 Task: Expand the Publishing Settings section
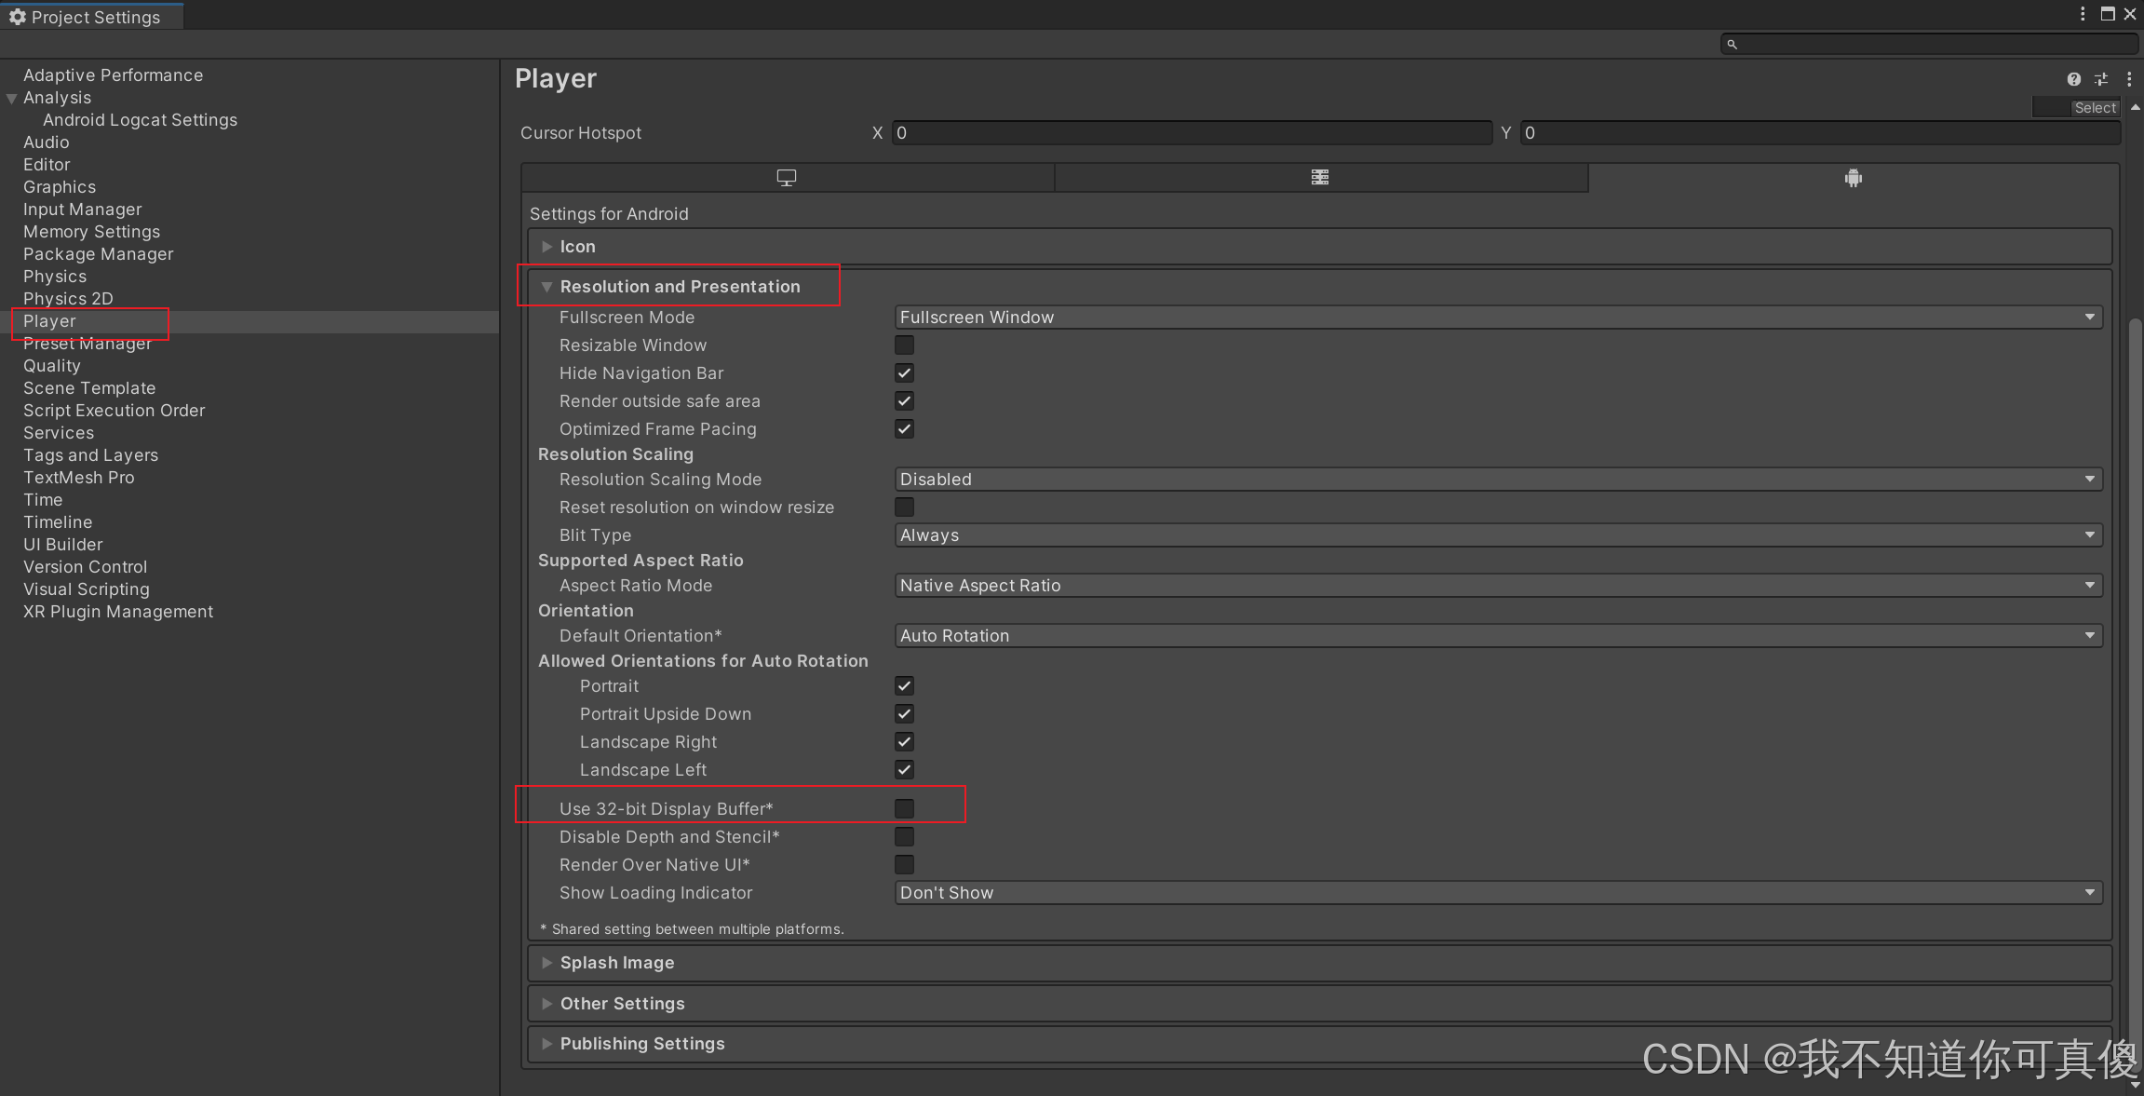coord(641,1044)
